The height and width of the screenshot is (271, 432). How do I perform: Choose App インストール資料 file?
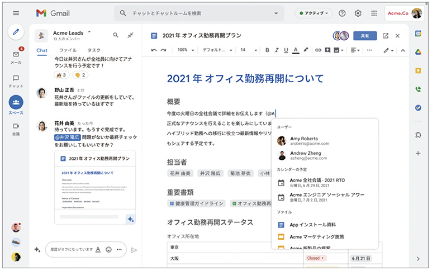325,225
